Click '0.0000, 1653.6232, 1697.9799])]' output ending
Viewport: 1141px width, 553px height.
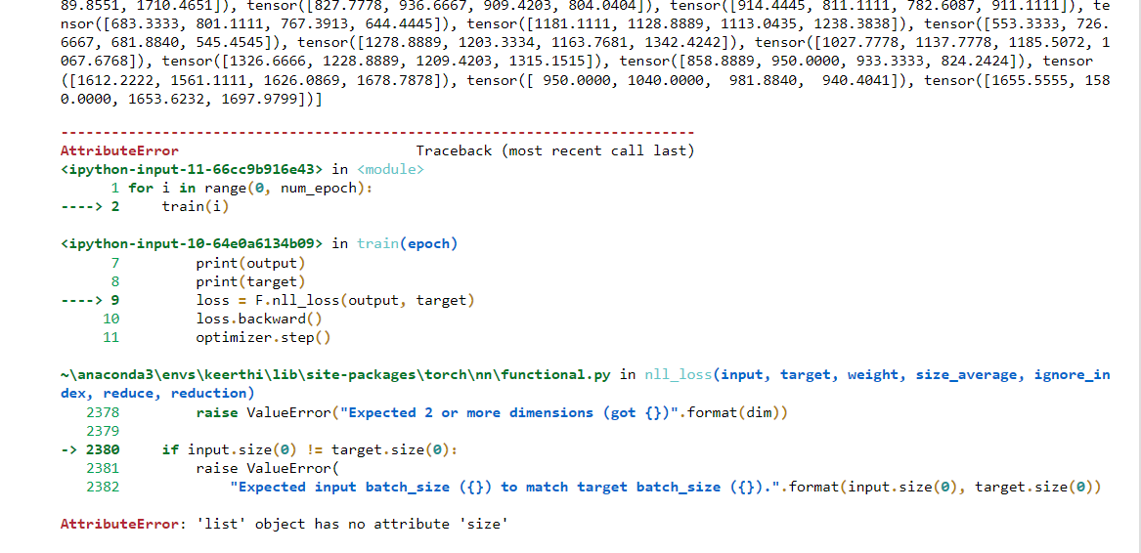192,100
